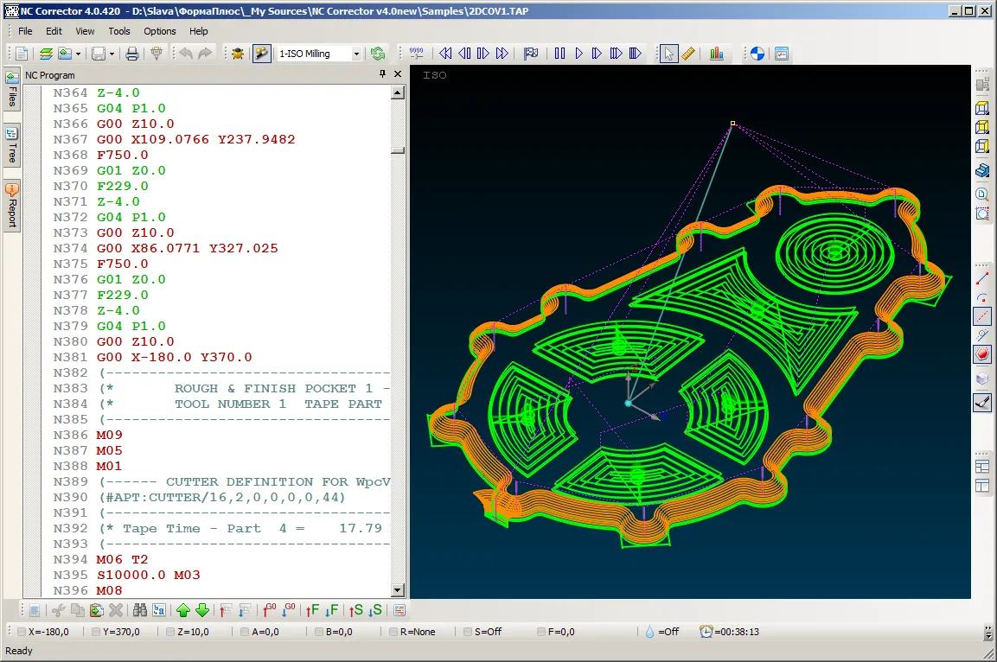Open the Tools menu
997x662 pixels.
118,31
